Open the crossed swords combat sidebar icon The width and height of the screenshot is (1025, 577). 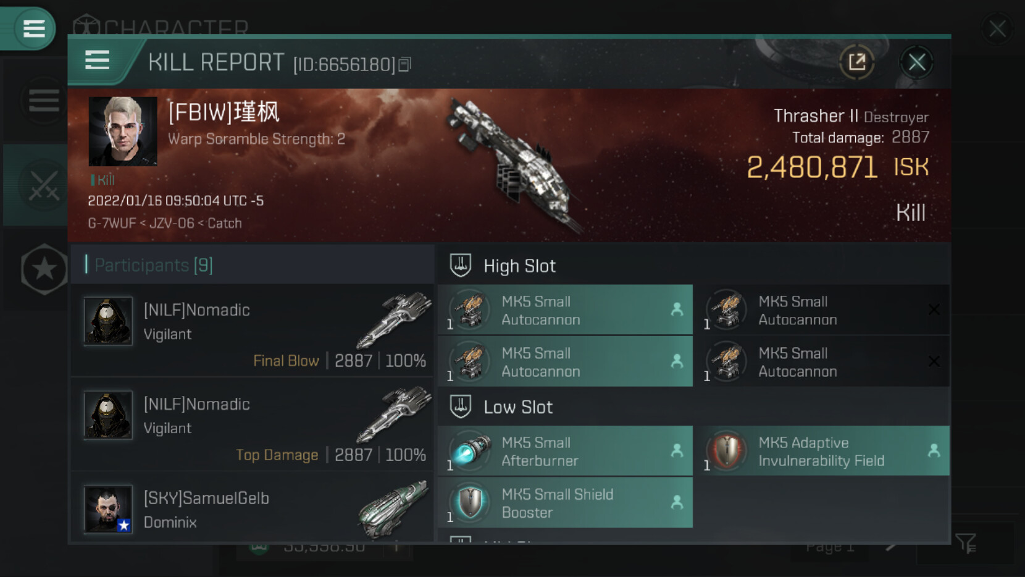(44, 186)
